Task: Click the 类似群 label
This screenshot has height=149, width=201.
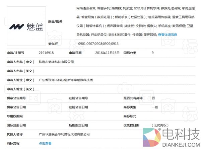Action: (53, 44)
